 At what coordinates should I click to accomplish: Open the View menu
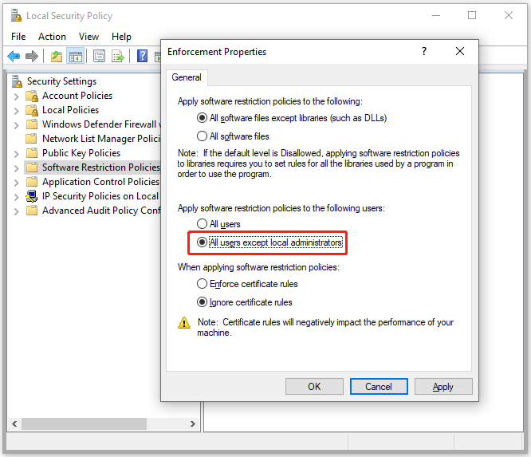[88, 37]
